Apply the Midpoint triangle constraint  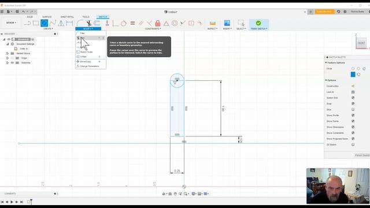[x=166, y=23]
